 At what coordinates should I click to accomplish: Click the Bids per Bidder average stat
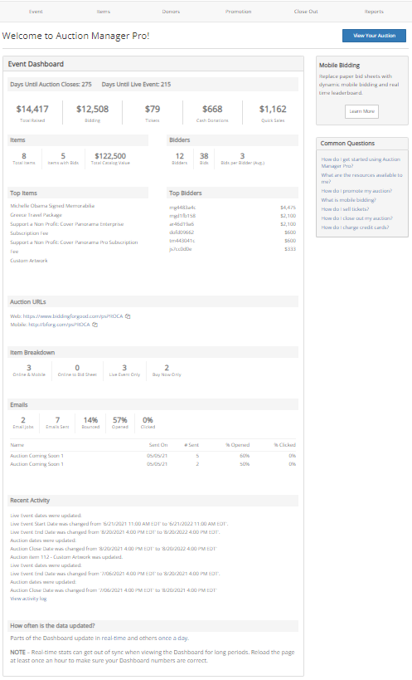[x=242, y=159]
